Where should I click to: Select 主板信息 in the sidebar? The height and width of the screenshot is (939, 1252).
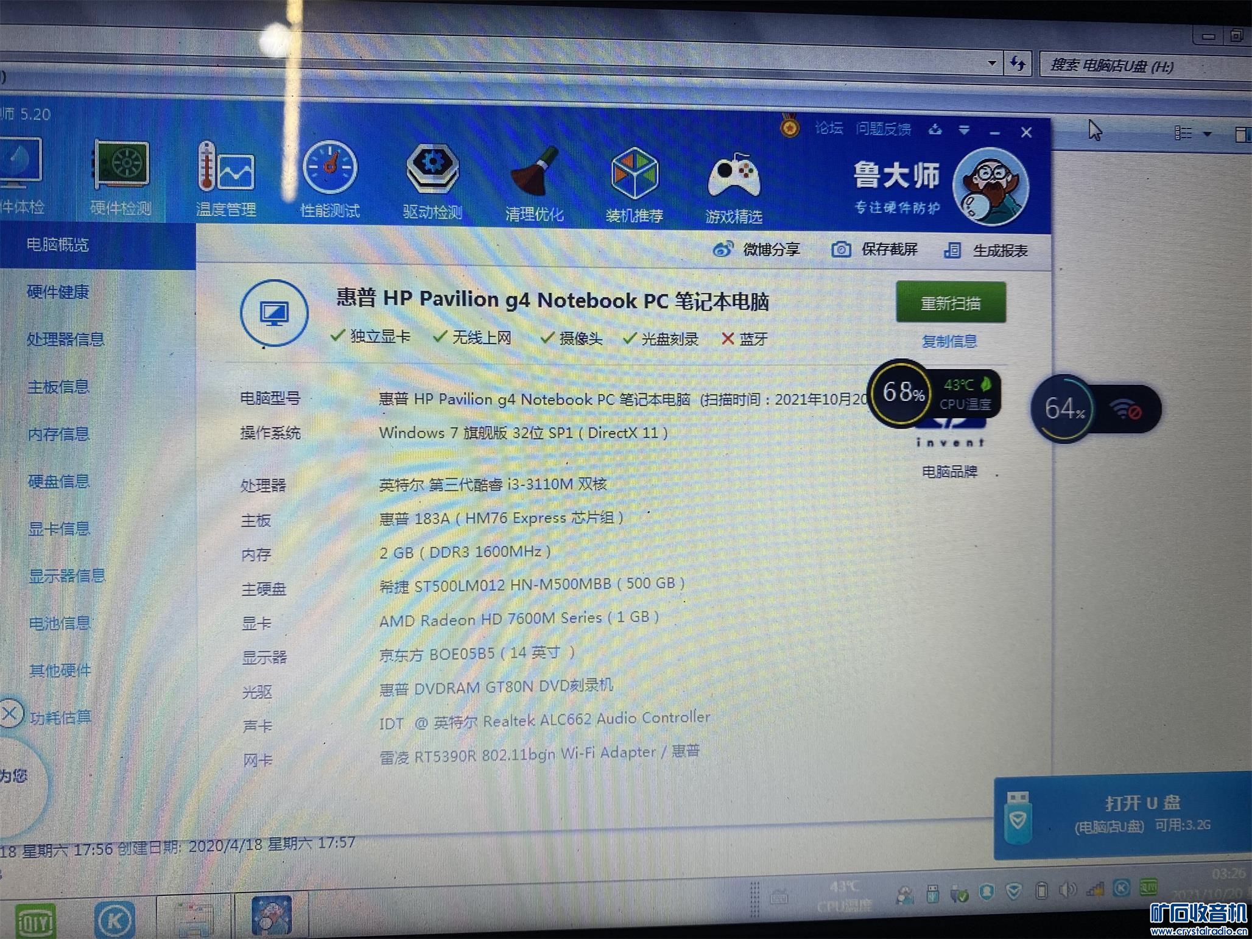[58, 387]
